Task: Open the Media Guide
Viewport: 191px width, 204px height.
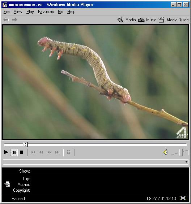Action: [x=174, y=20]
